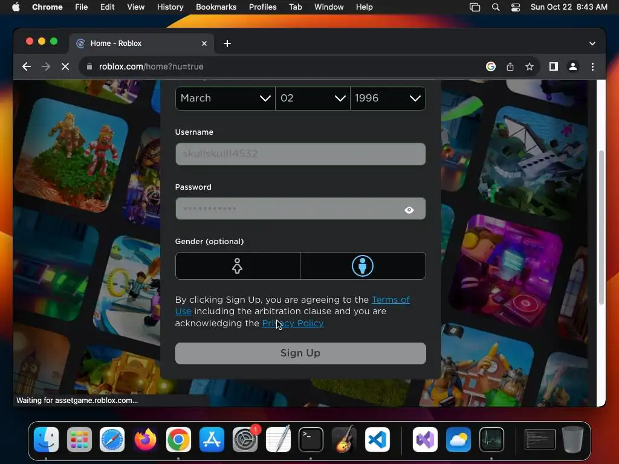Expand the tab search chevron
619x464 pixels.
click(592, 43)
